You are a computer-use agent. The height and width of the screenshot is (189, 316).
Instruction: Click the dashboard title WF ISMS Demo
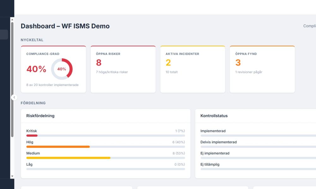65,26
